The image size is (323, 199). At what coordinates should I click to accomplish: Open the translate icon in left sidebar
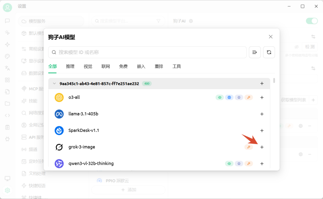8,68
